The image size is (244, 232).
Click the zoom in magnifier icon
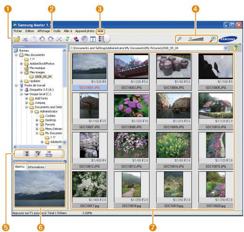212,39
